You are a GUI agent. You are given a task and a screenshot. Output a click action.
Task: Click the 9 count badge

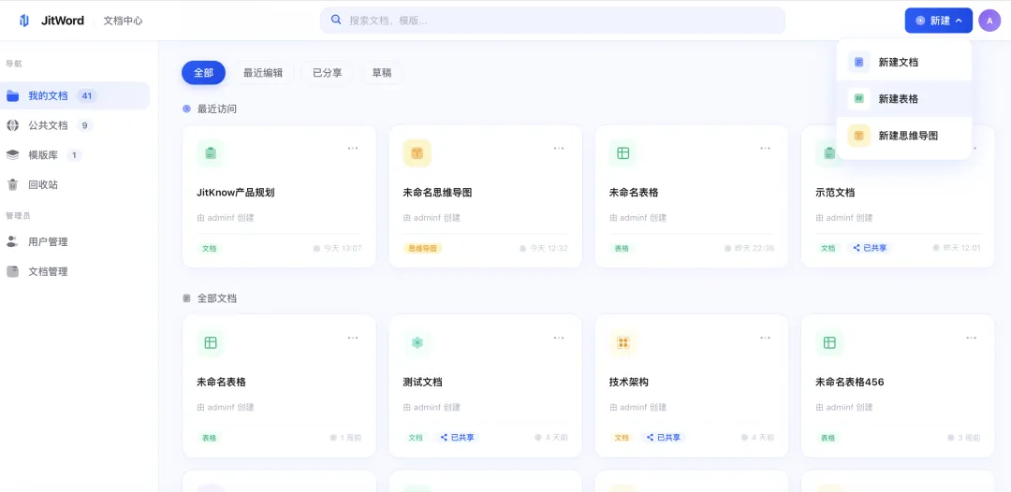click(x=84, y=125)
